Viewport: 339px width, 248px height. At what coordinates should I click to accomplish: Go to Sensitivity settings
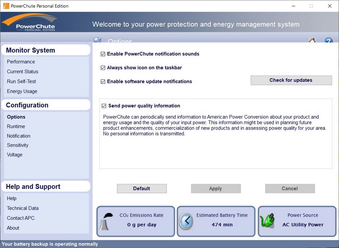(x=18, y=145)
